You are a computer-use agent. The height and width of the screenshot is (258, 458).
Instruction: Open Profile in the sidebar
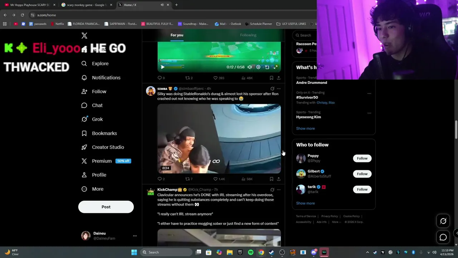point(94,175)
